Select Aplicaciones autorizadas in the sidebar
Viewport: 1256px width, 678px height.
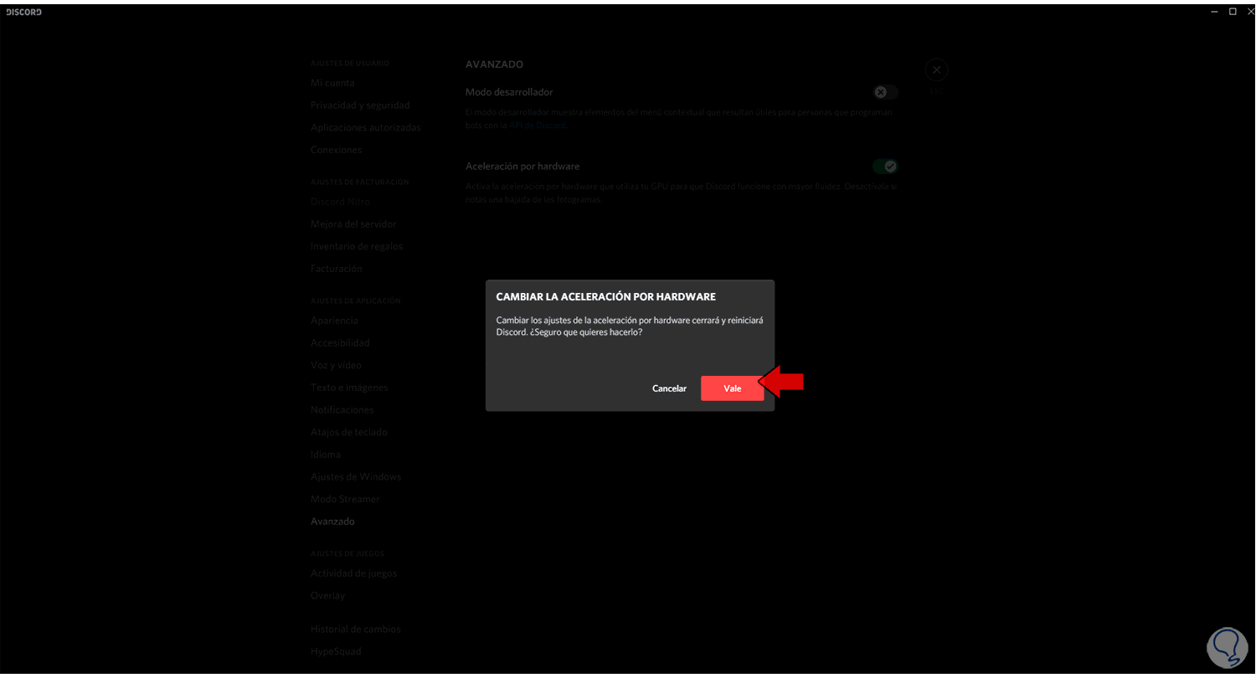click(x=366, y=127)
